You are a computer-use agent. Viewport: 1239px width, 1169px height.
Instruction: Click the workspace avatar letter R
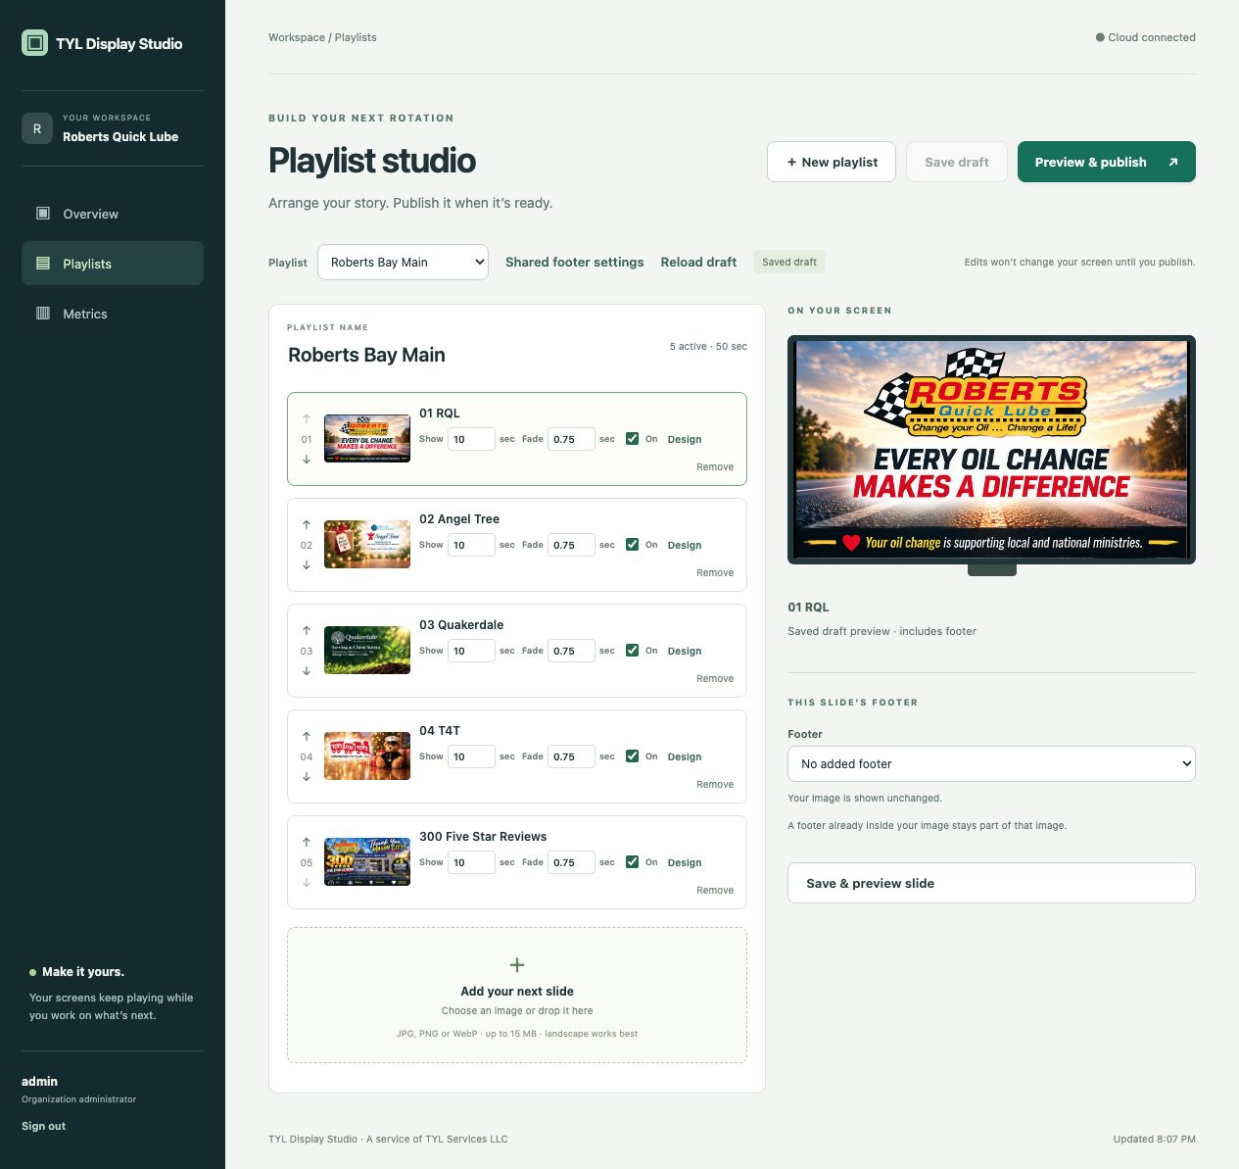(x=37, y=128)
